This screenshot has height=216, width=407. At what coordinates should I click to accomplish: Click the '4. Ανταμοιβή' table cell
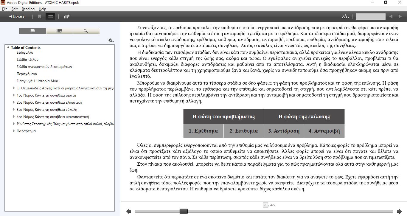tap(324, 131)
